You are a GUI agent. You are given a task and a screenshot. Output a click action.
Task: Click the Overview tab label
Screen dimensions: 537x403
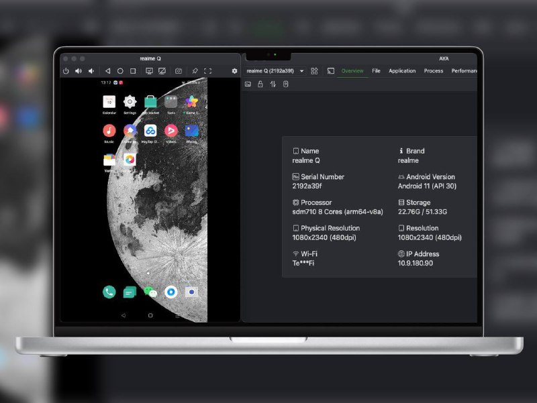click(x=352, y=70)
